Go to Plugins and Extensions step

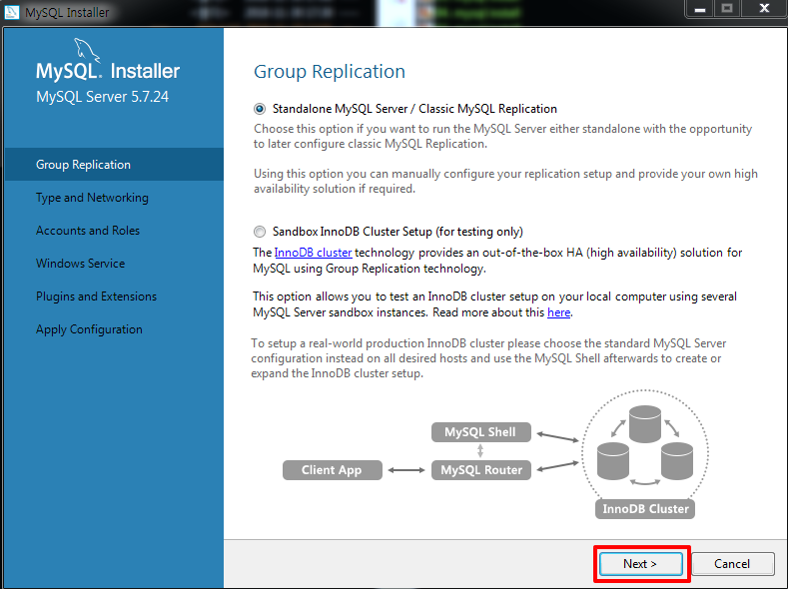click(x=96, y=296)
